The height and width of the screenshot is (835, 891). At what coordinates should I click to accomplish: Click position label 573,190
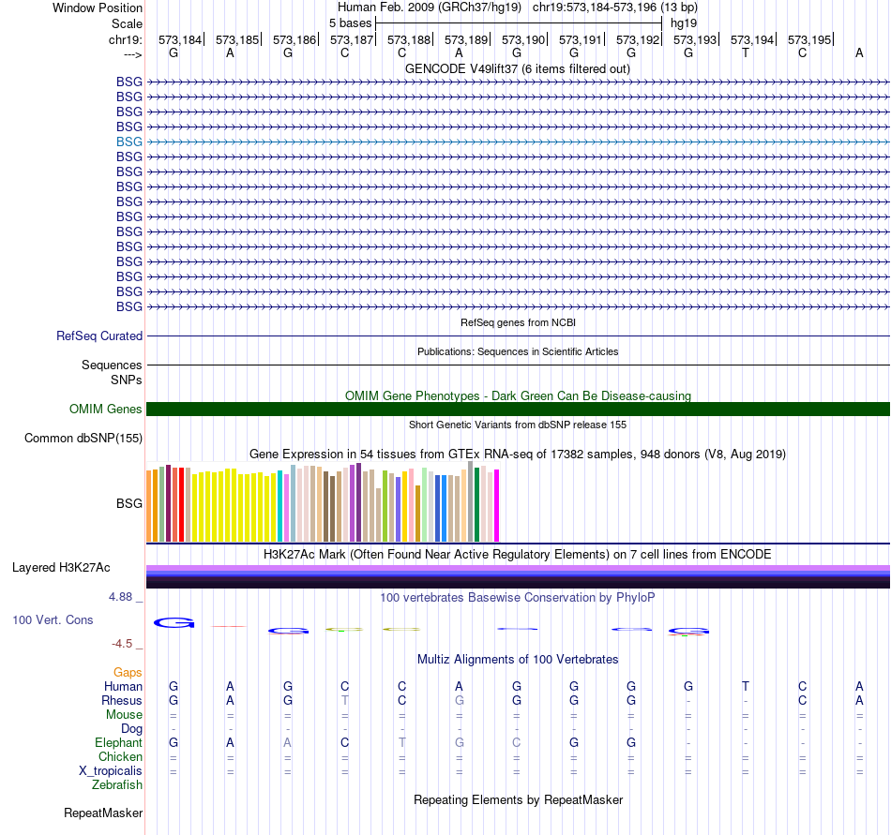point(523,39)
